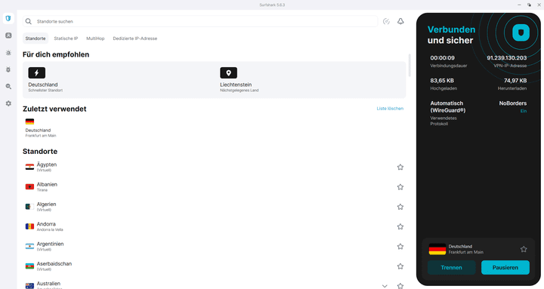
Task: Favorite Andorra with the star
Action: (400, 226)
